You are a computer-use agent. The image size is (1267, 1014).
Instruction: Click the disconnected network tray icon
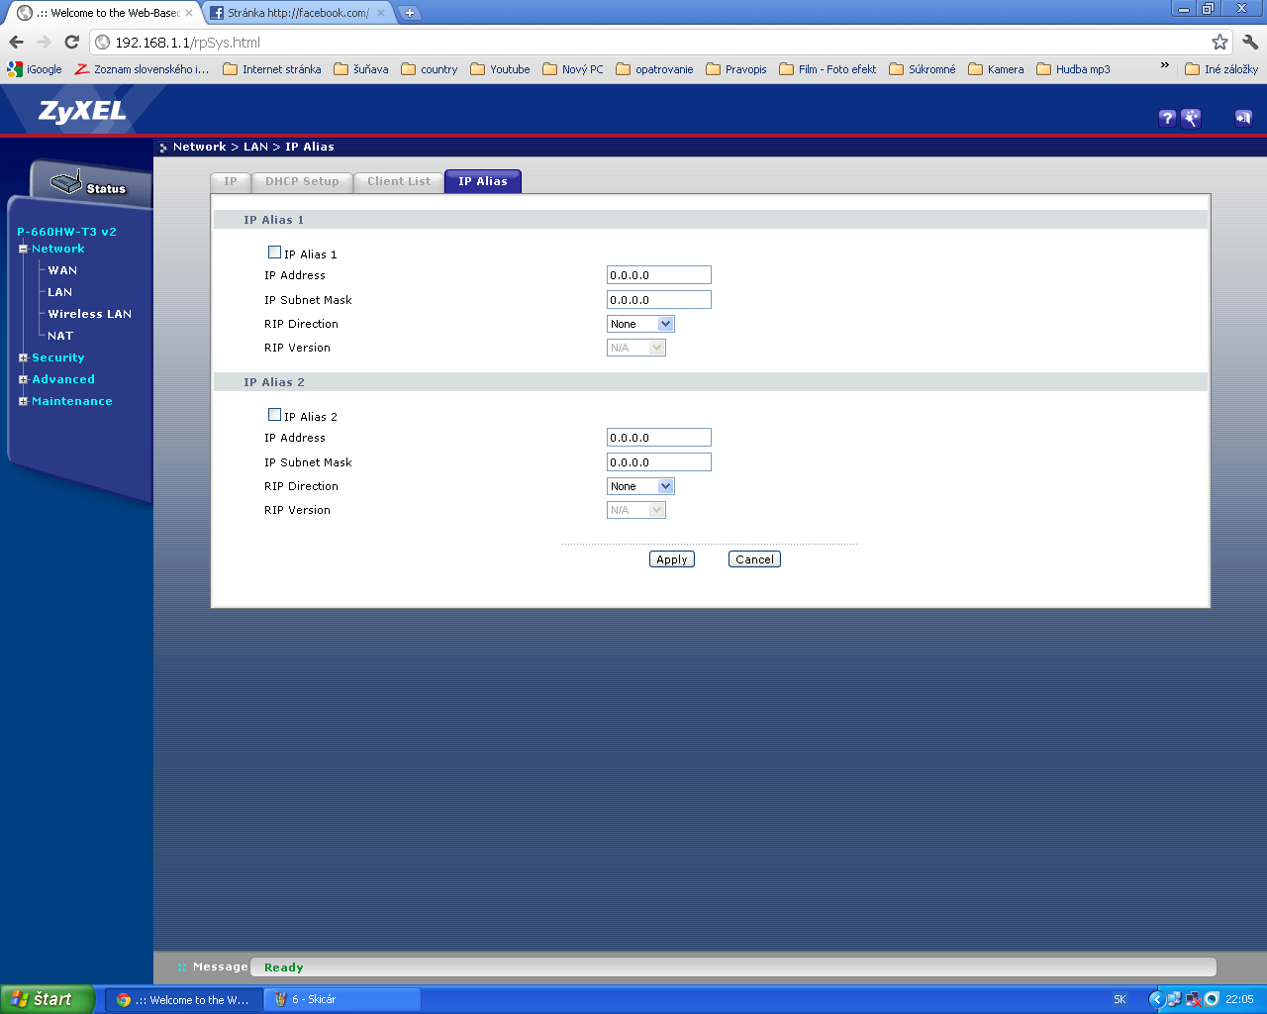pyautogui.click(x=1193, y=999)
